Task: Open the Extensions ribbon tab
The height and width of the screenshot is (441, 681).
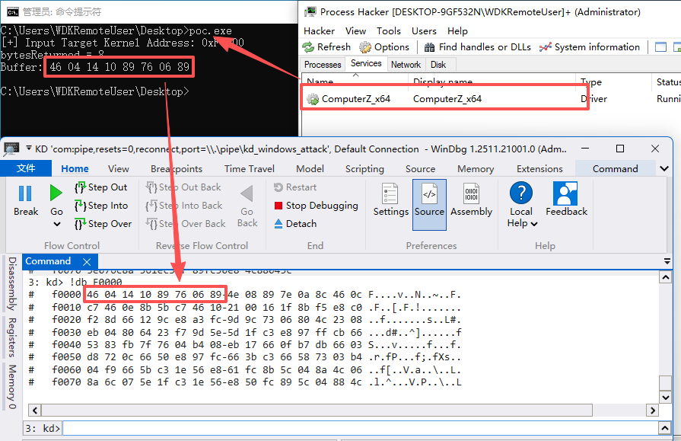Action: (x=539, y=169)
